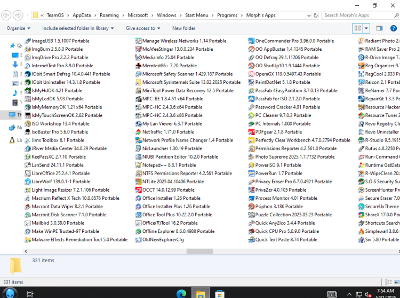Image resolution: width=400 pixels, height=298 pixels.
Task: Select the OO ShutUp10 1.9.1444 icon
Action: [x=251, y=66]
